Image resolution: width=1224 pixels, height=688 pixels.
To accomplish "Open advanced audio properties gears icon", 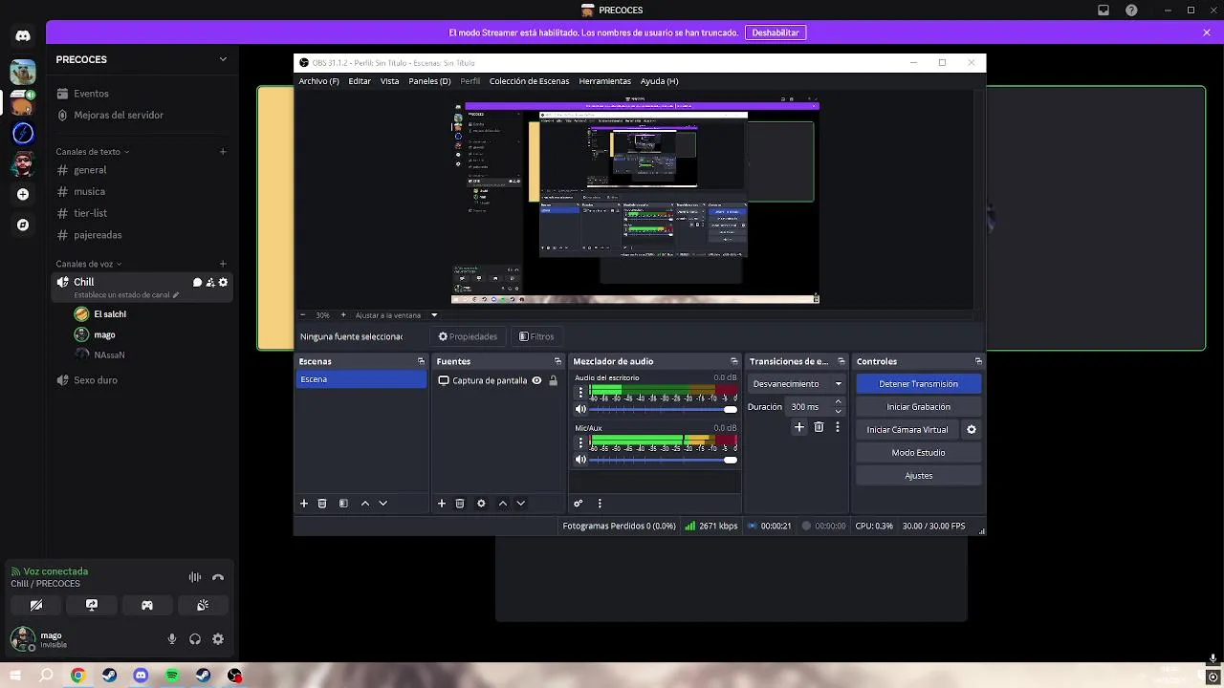I will tap(579, 504).
